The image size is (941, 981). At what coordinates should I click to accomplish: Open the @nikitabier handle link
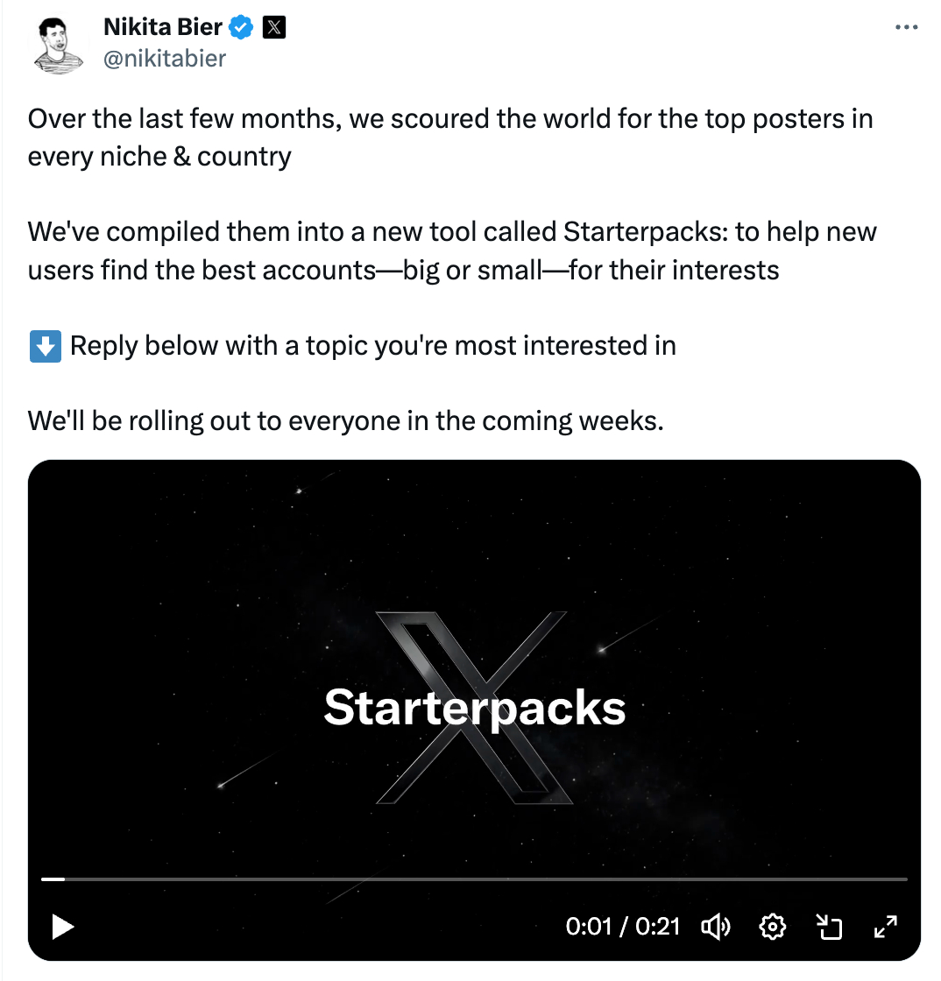[165, 59]
